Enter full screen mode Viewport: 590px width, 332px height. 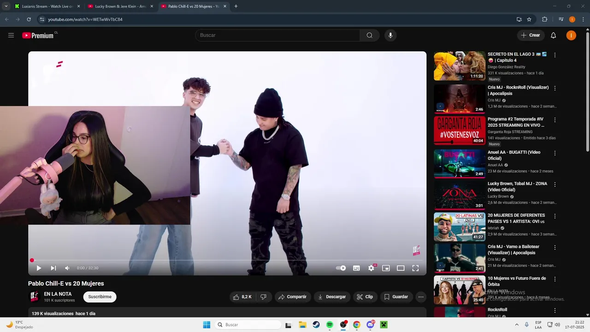point(415,268)
